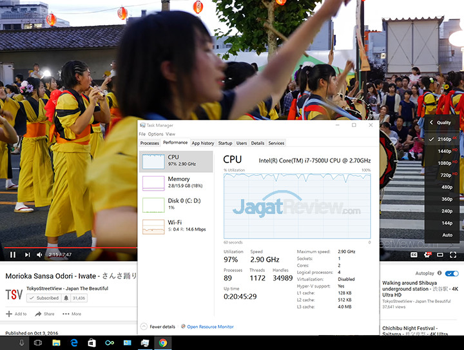The height and width of the screenshot is (350, 464).
Task: Open Chrome from the taskbar
Action: pyautogui.click(x=163, y=343)
